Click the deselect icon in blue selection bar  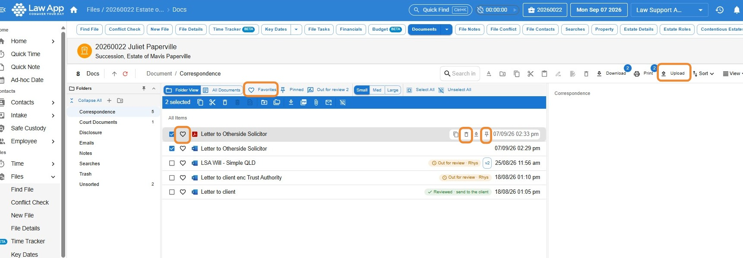343,102
